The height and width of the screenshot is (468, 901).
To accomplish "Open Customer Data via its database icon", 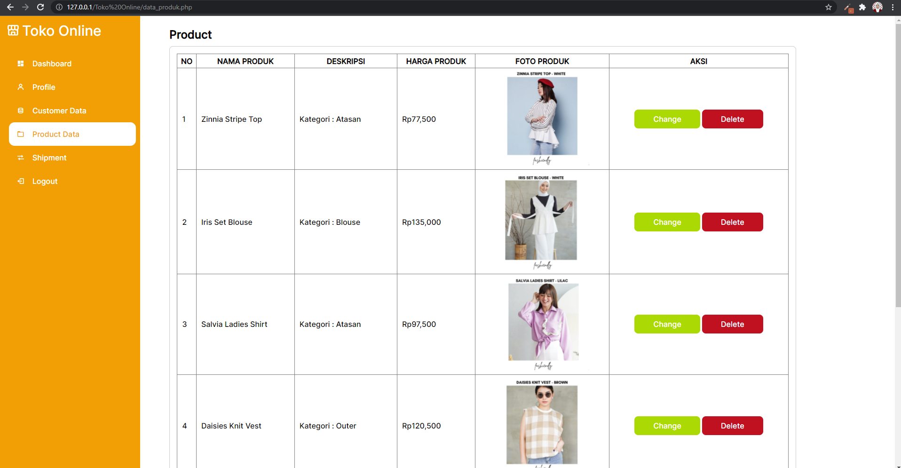I will point(21,111).
